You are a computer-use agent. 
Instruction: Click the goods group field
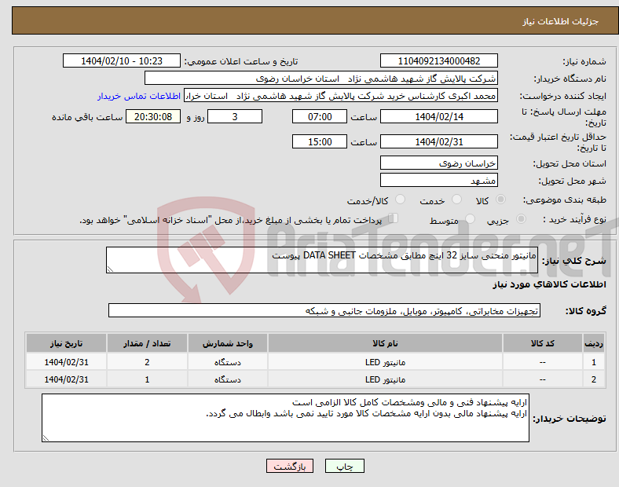click(x=324, y=310)
